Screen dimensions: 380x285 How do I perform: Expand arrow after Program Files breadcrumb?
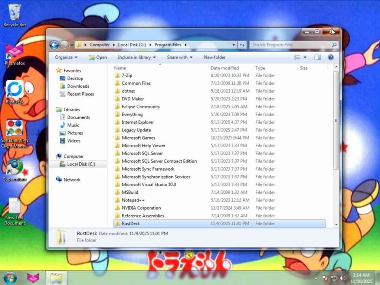coord(186,45)
